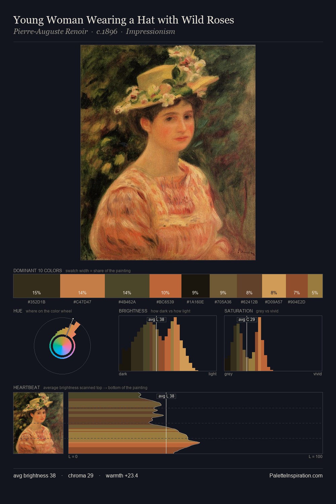Click the hex label #352D1B
The width and height of the screenshot is (336, 504).
(x=37, y=302)
